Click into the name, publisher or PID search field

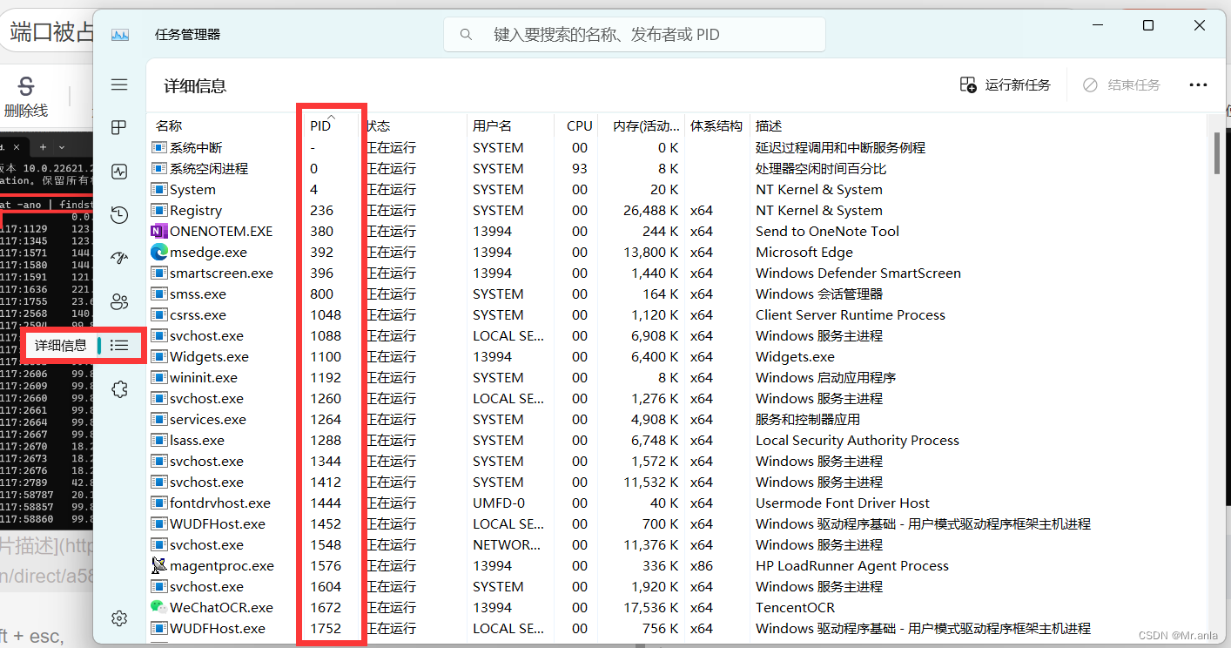(635, 35)
